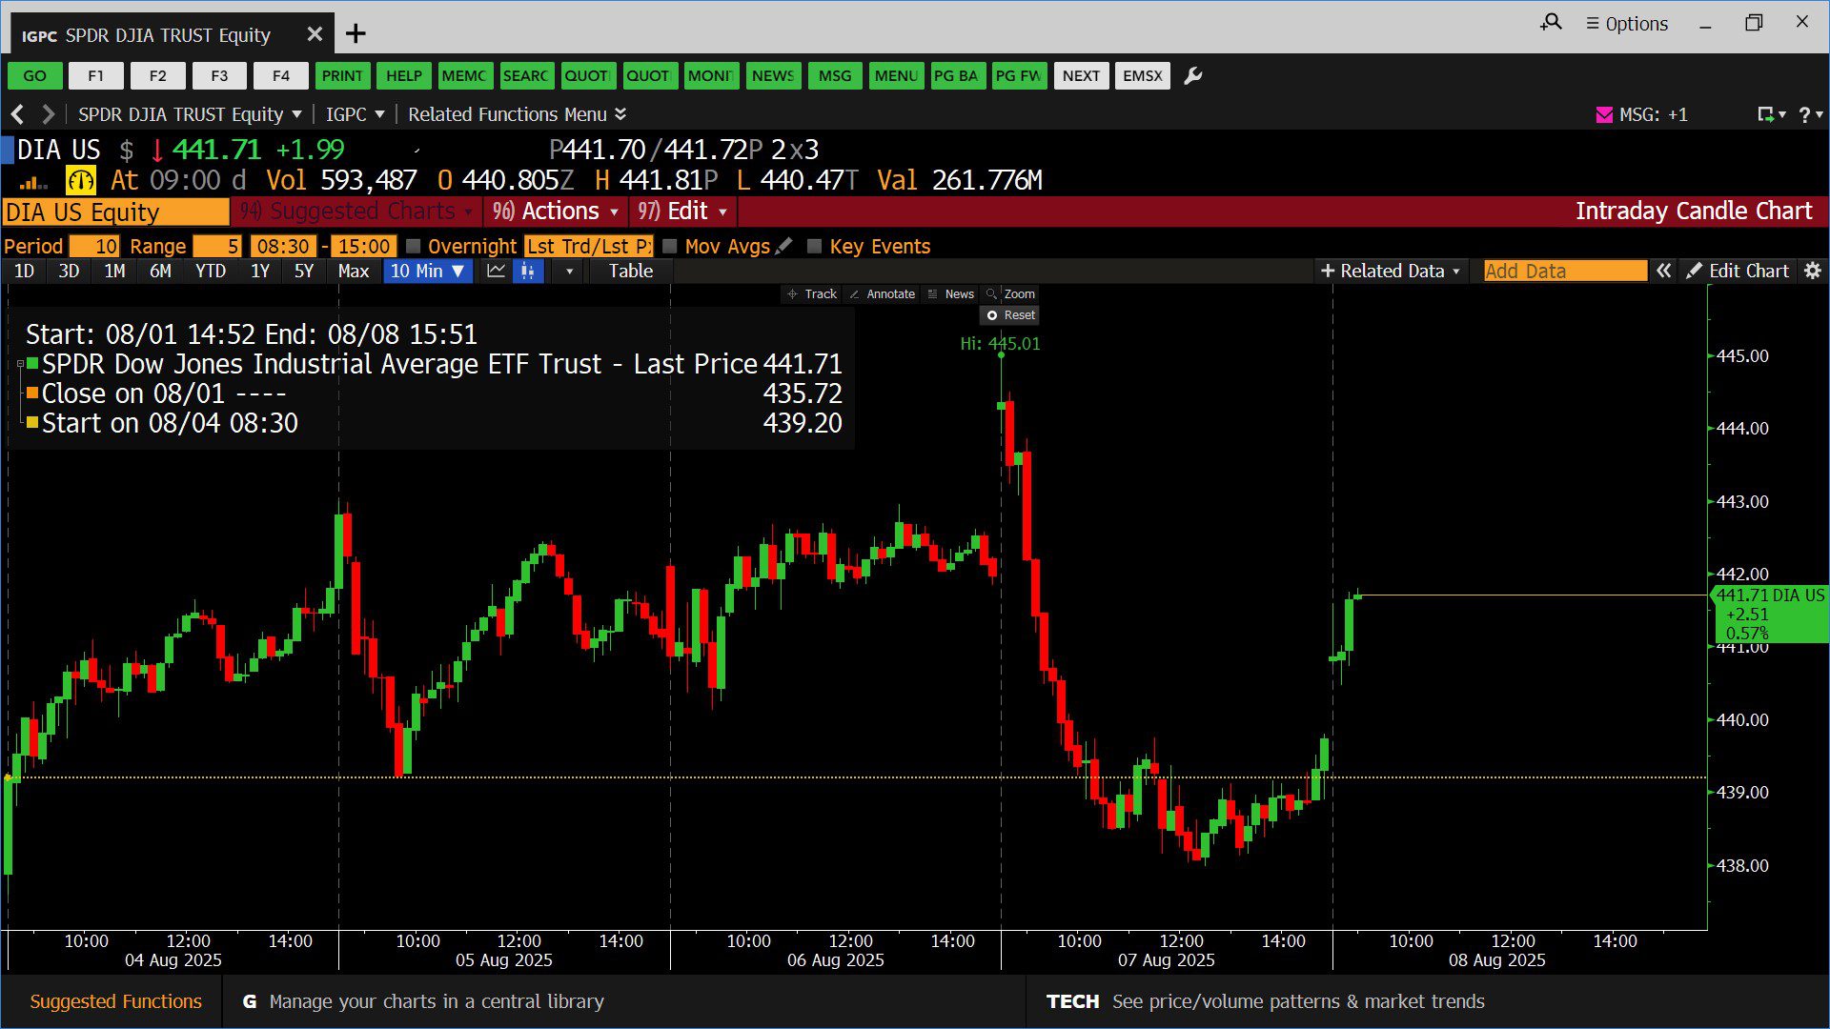1830x1029 pixels.
Task: Activate the Track crosshair tool
Action: [811, 294]
